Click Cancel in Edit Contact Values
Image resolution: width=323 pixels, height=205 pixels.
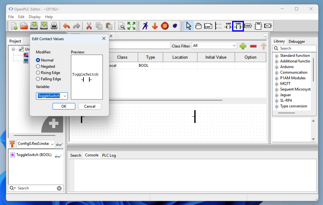tap(90, 106)
